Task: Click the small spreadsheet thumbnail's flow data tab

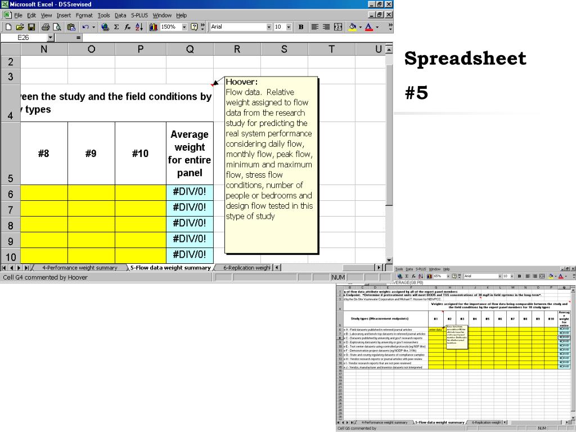Action: [x=440, y=422]
